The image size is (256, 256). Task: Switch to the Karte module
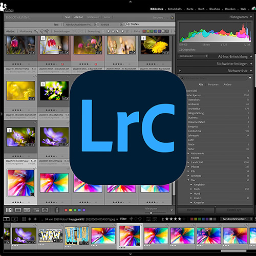click(190, 9)
